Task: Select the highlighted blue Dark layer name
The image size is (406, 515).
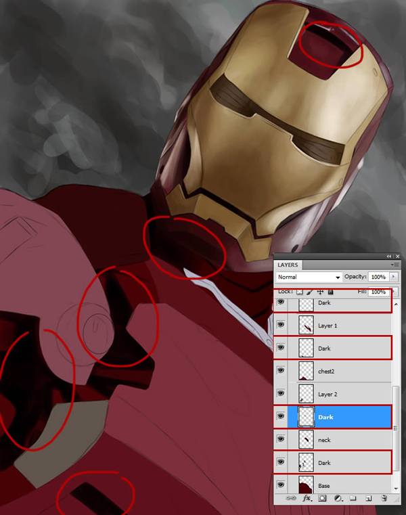Action: coord(325,417)
